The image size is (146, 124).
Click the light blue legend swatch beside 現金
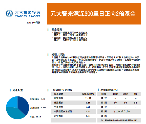coord(31,117)
